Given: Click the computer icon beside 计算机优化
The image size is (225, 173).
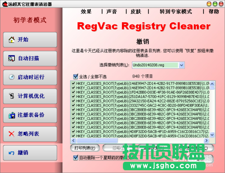Looking at the screenshot, I should click(12, 96).
